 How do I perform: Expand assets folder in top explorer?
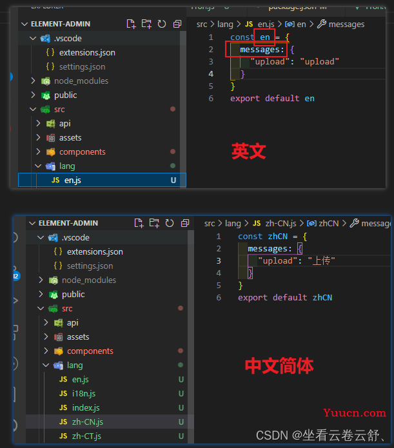click(x=38, y=138)
